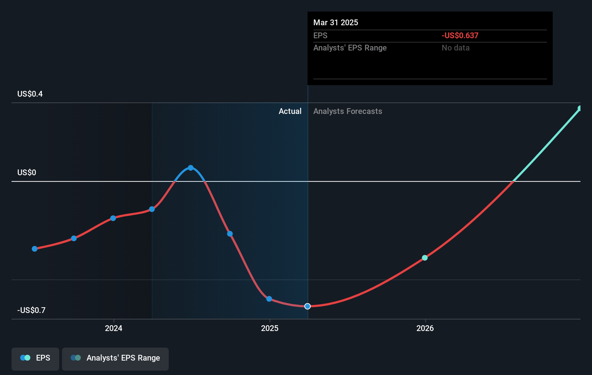Viewport: 592px width, 375px height.
Task: Click the Mar 31 2025 tooltip date
Action: pyautogui.click(x=336, y=22)
